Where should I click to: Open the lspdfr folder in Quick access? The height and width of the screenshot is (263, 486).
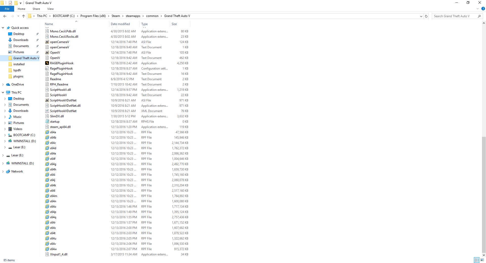tap(17, 70)
